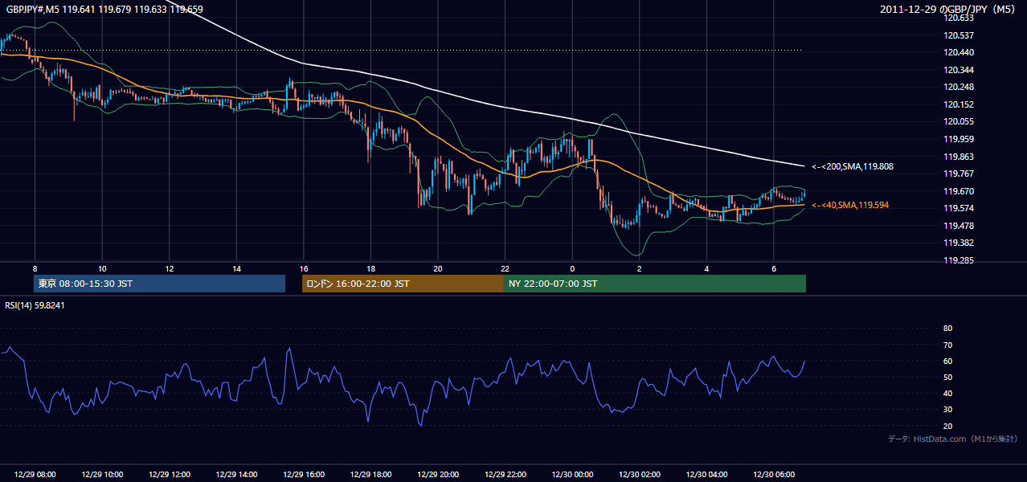This screenshot has width=1027, height=482.
Task: Click the 200 SMA label showing 119.808
Action: click(x=853, y=166)
